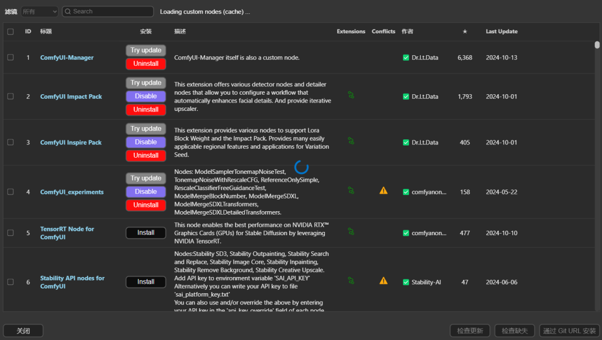Image resolution: width=602 pixels, height=340 pixels.
Task: Try update for ComfyUI_experiments
Action: click(146, 178)
